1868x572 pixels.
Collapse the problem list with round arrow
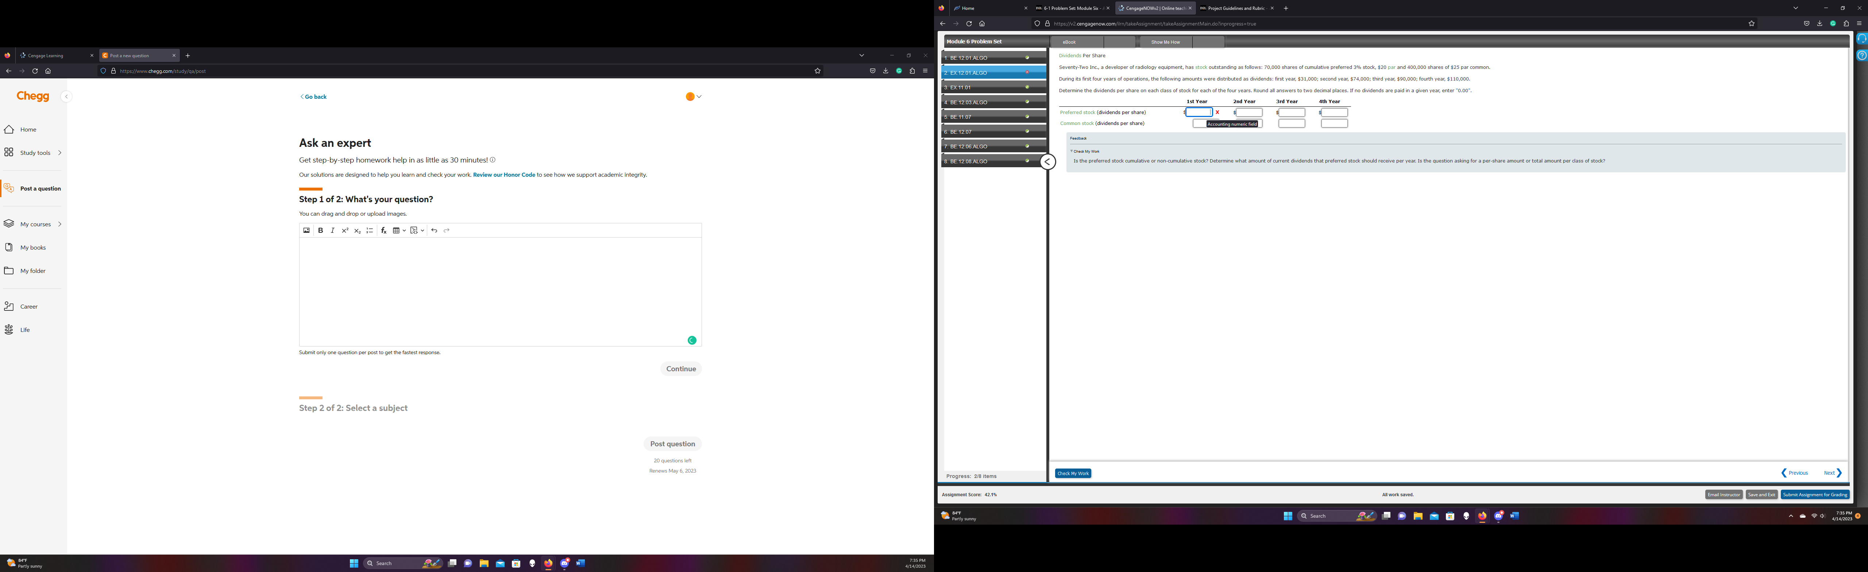(x=1047, y=162)
